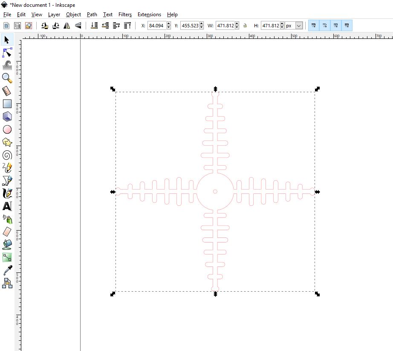Flip selection vertically
Image resolution: width=393 pixels, height=351 pixels.
(x=78, y=25)
